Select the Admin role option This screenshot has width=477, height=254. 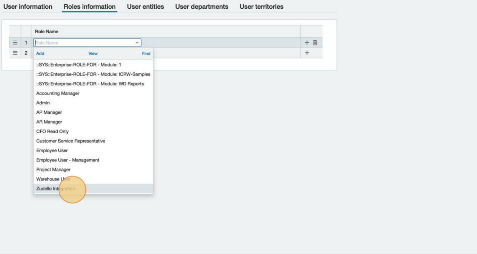click(43, 103)
